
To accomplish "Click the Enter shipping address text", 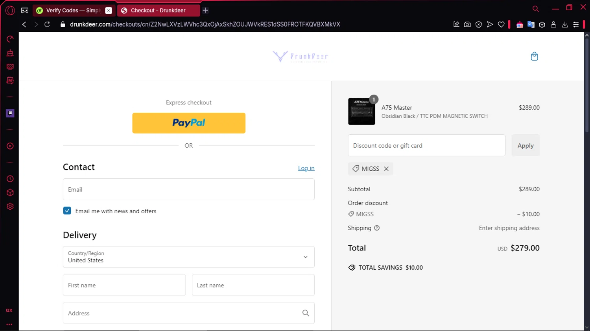I will tap(509, 228).
